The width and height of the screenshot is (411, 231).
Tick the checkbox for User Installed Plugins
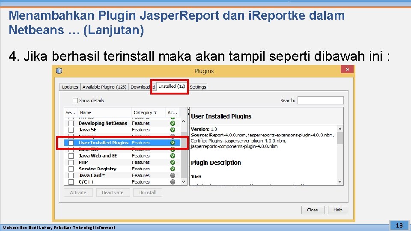71,143
